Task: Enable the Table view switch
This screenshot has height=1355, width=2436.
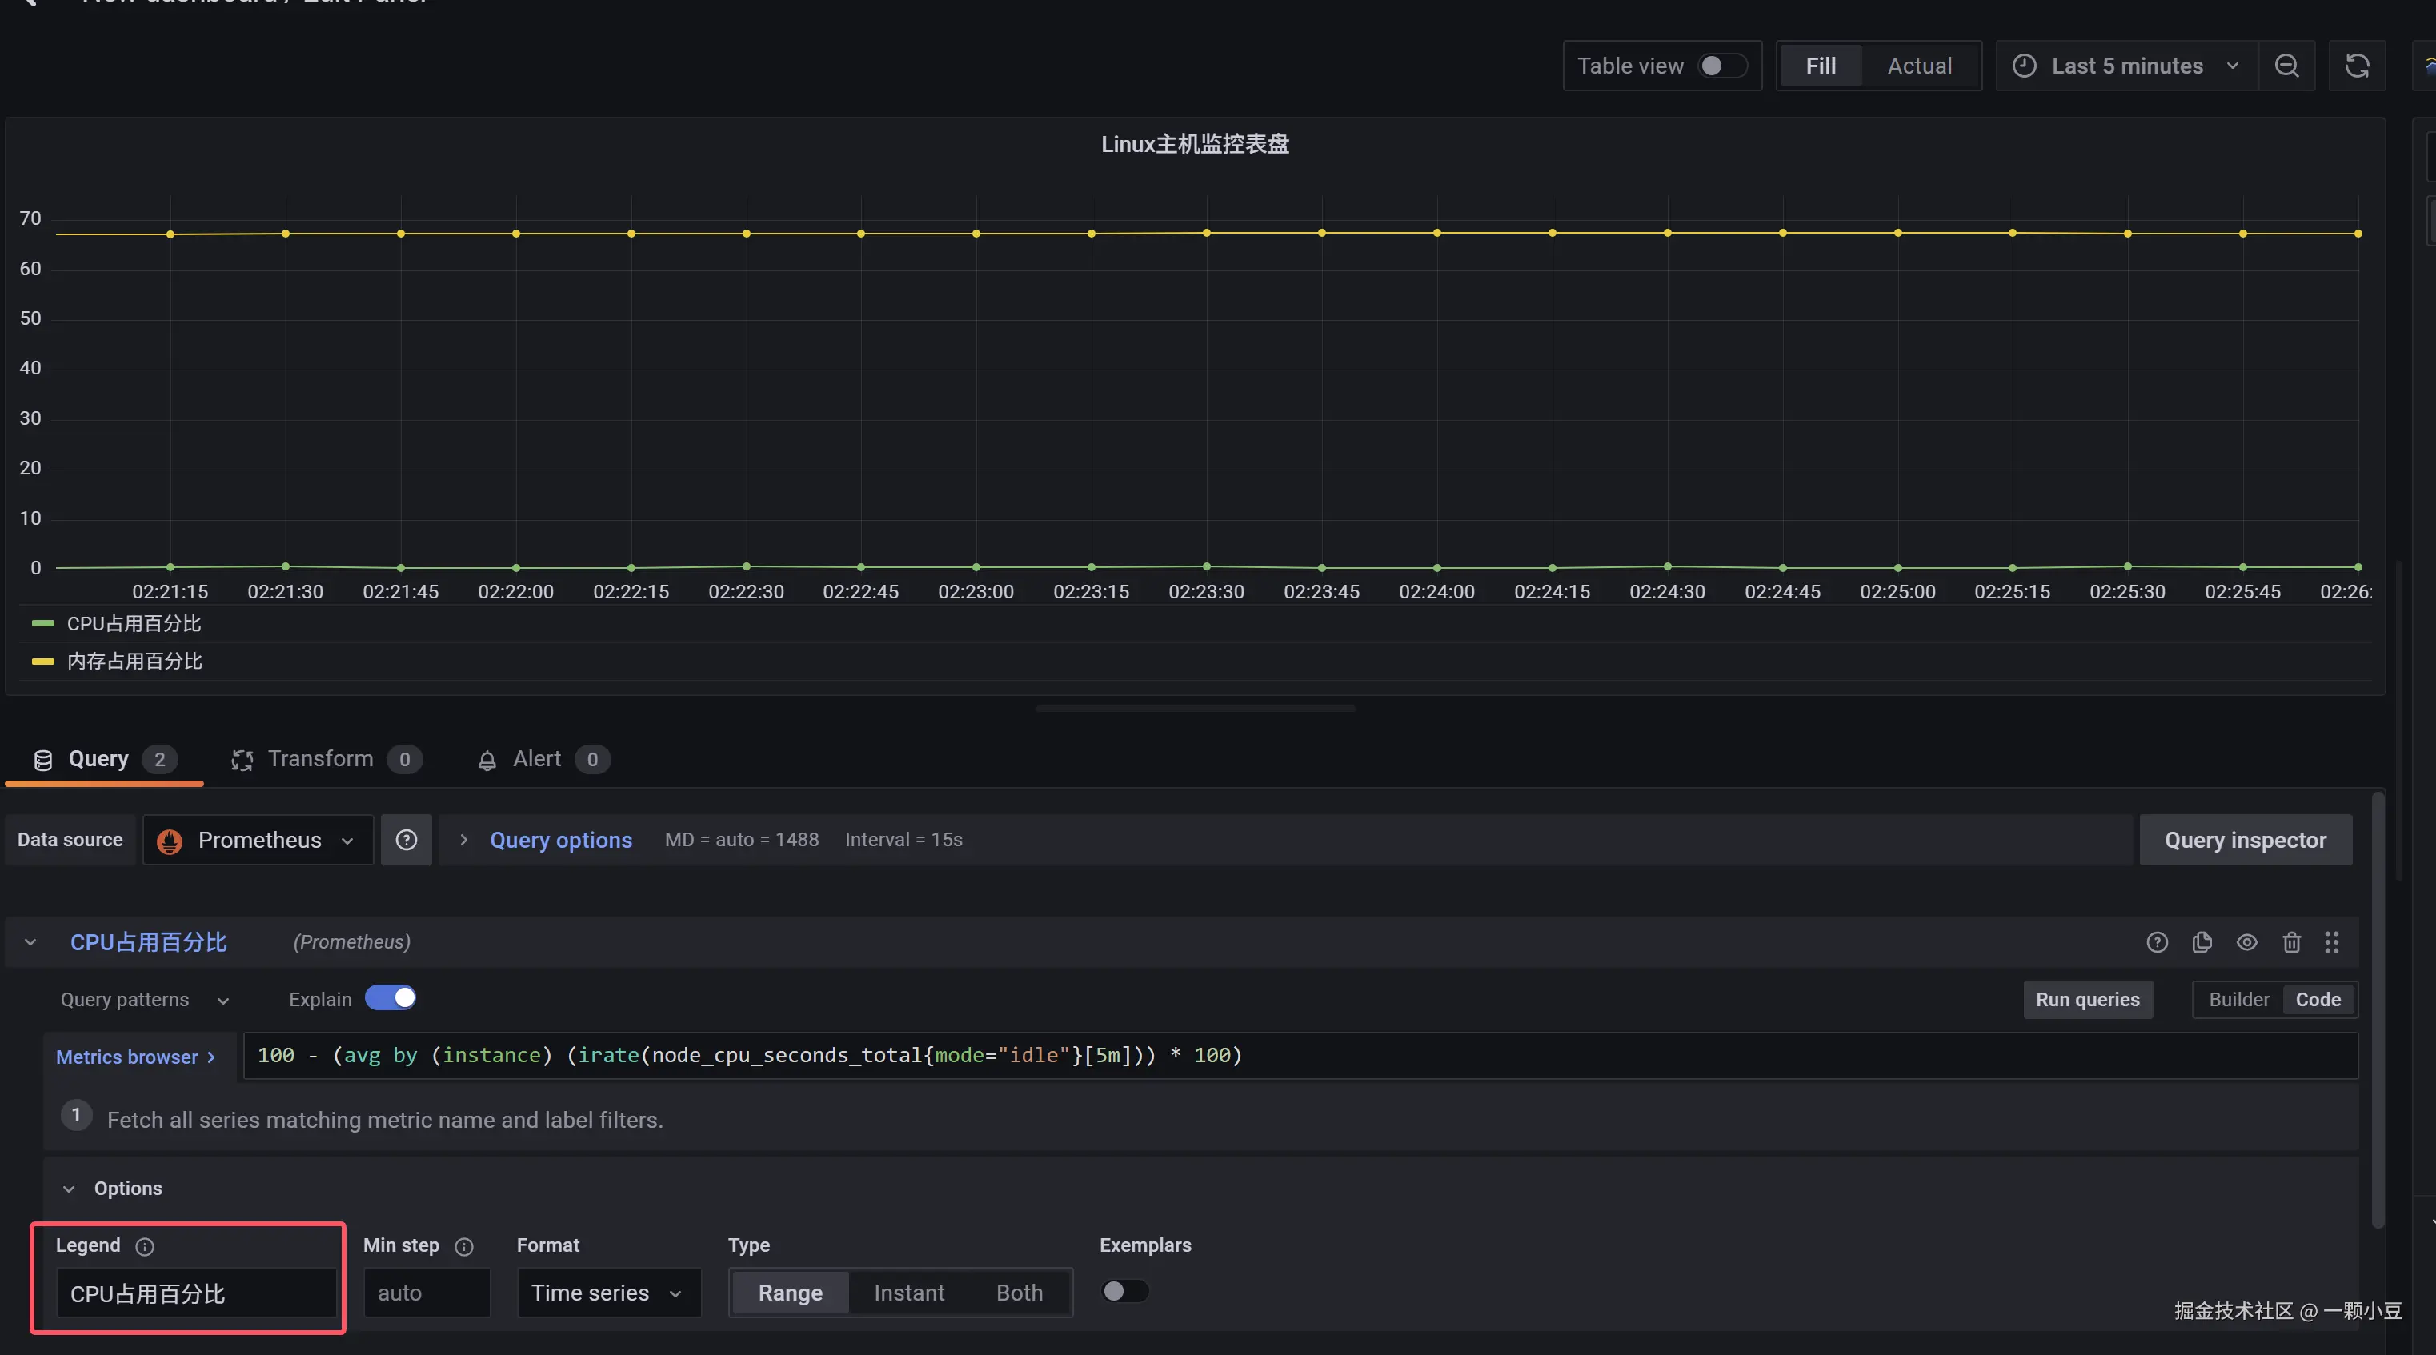Action: coord(1722,66)
